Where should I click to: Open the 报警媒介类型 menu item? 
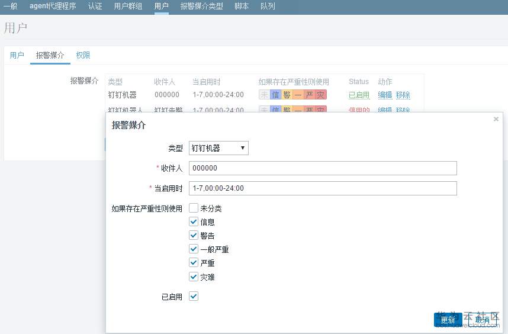pyautogui.click(x=201, y=6)
